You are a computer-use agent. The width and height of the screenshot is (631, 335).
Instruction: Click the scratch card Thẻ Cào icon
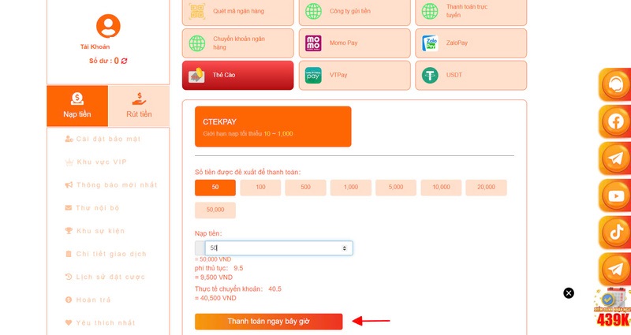(x=196, y=75)
